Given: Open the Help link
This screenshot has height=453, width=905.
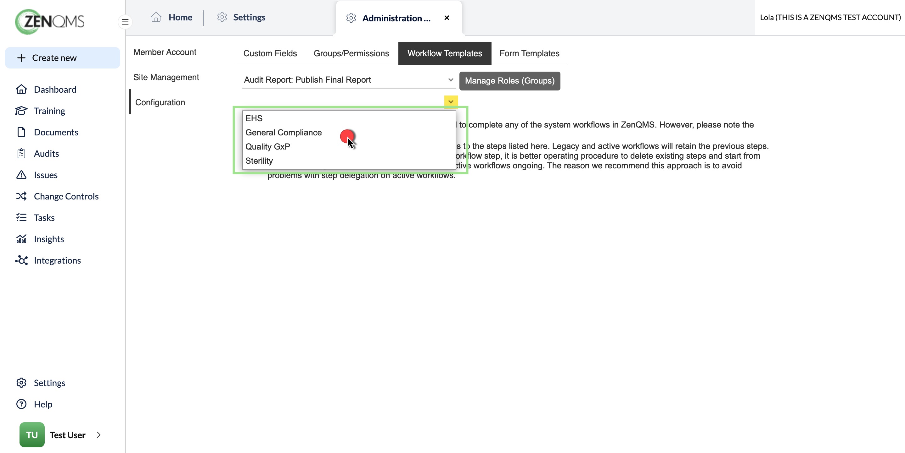Looking at the screenshot, I should point(43,404).
